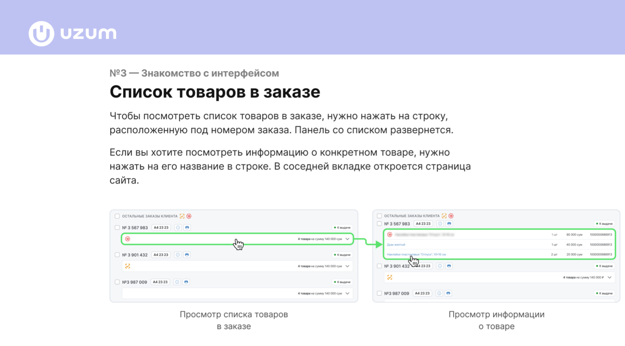Click print icon for order 3 567 983, right screenshot
625x346 pixels.
449,224
